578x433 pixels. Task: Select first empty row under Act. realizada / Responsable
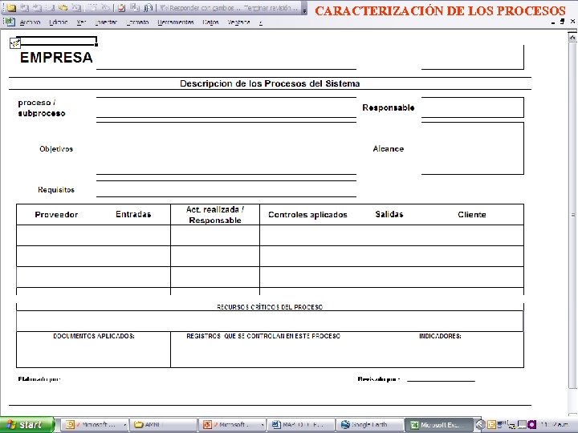pos(215,236)
